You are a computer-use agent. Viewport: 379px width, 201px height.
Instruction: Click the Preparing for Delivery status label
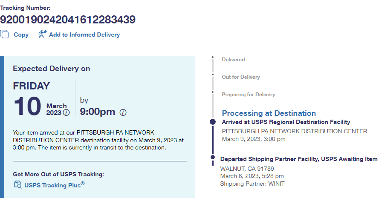tap(248, 95)
